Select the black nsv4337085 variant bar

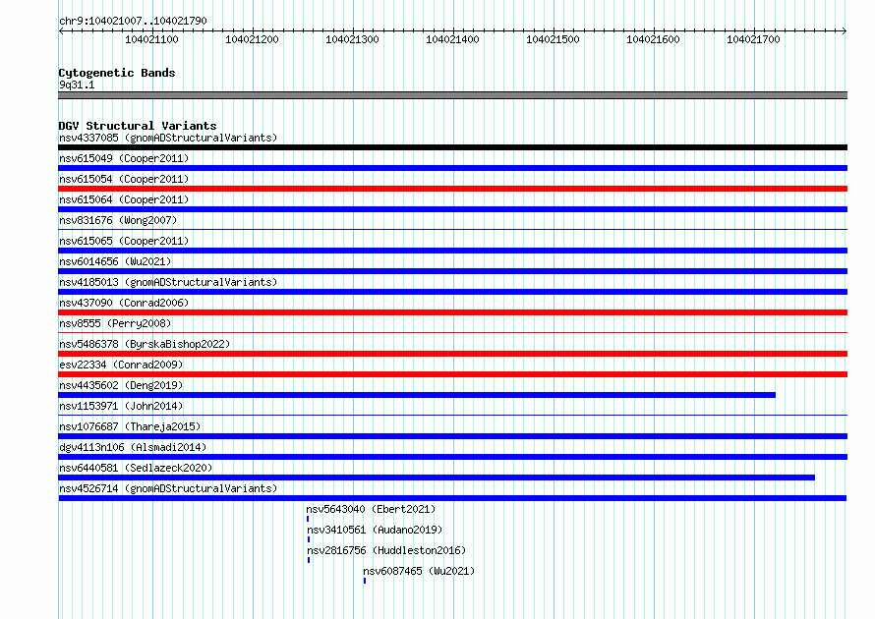point(452,147)
